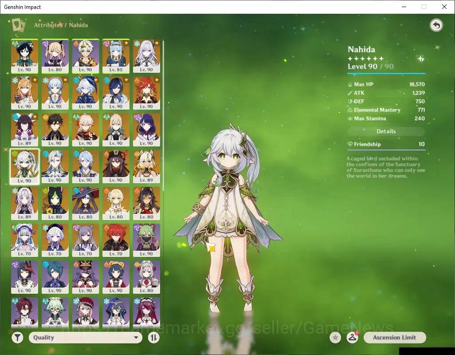Select the Lv. 85 electro character
Screen dimensions: 455x355
point(116,56)
